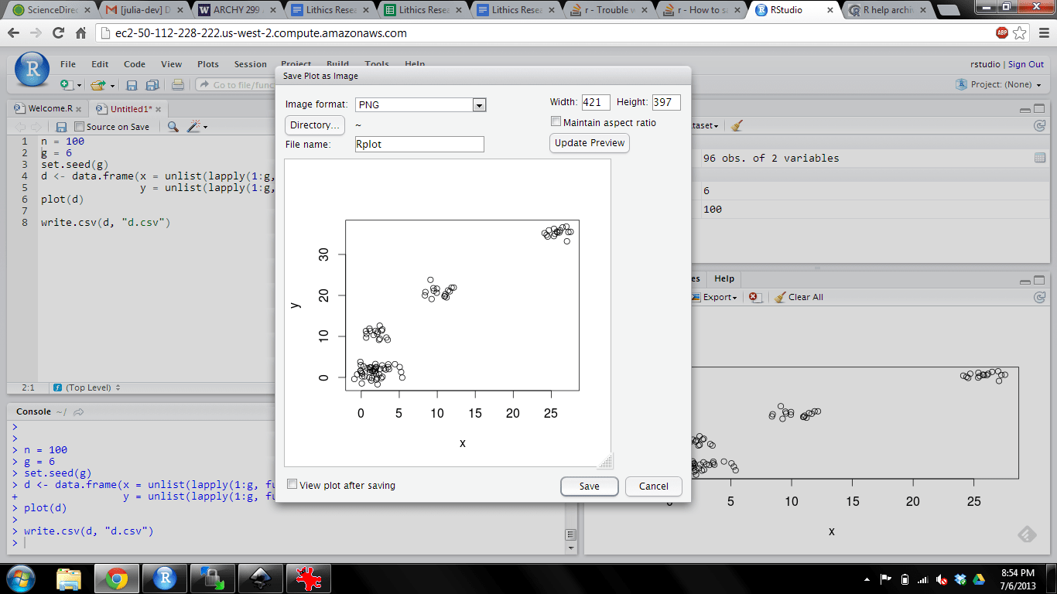The image size is (1057, 594).
Task: Click Chrome bookmark star icon
Action: 1020,33
